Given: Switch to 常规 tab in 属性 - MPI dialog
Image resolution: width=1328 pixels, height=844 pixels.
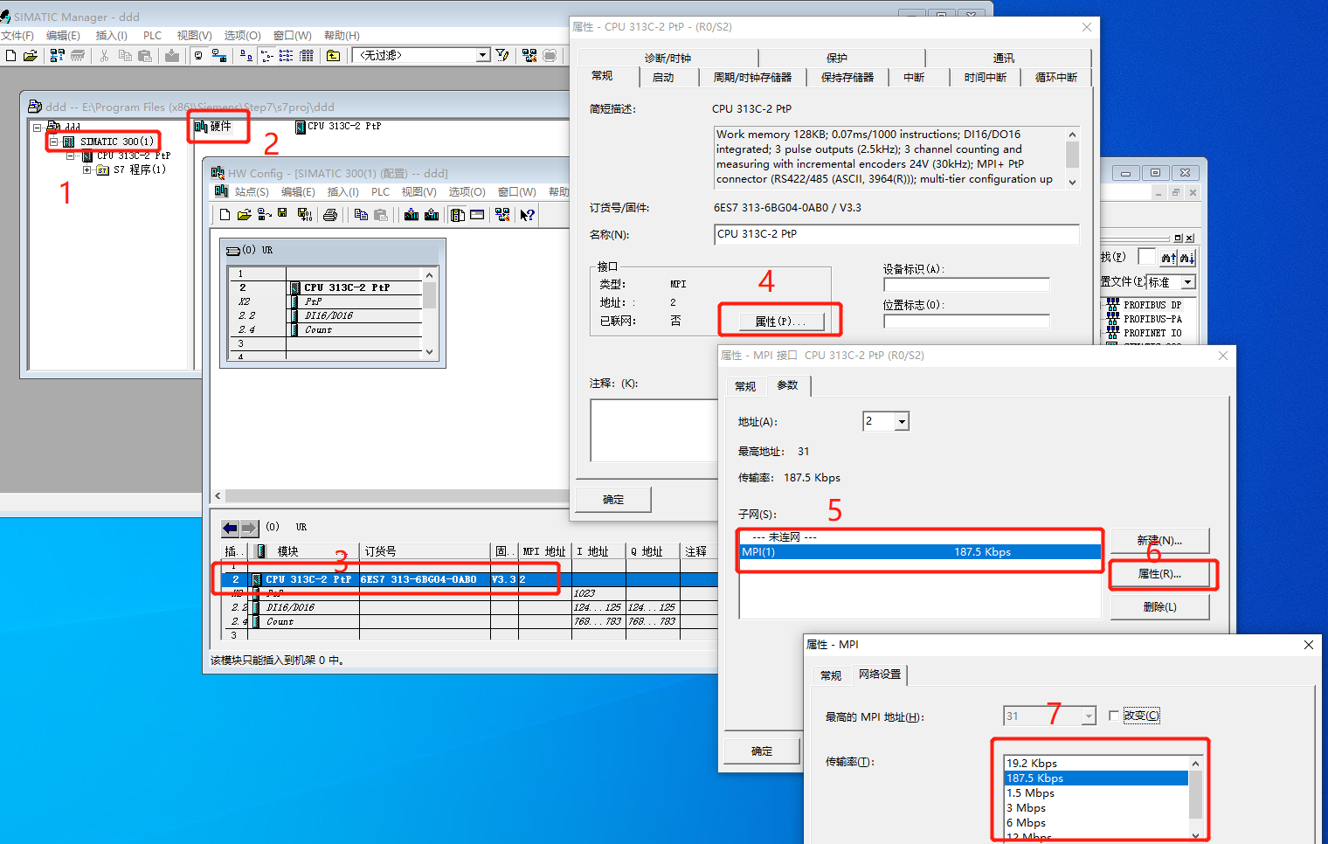Looking at the screenshot, I should (x=831, y=675).
